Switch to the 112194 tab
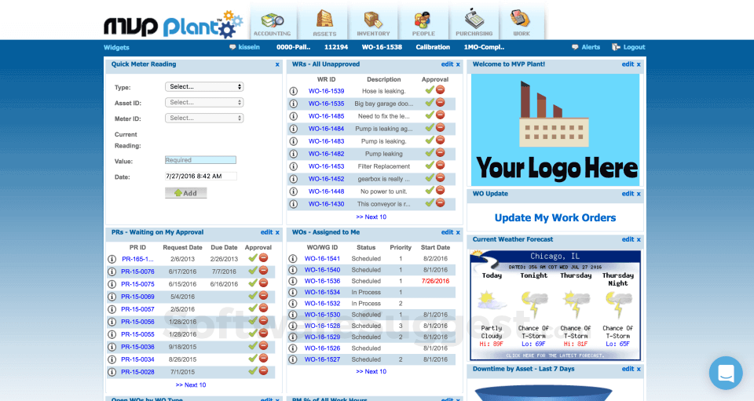 coord(336,47)
